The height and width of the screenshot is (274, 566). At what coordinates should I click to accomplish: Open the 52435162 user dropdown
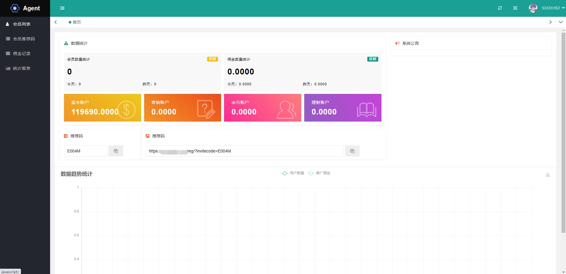coord(553,8)
